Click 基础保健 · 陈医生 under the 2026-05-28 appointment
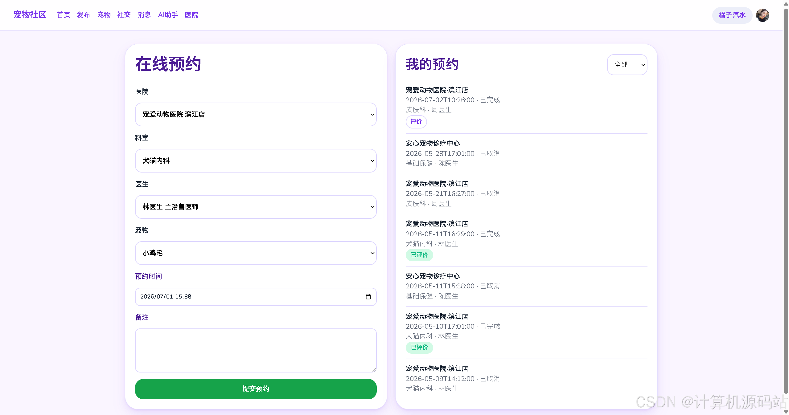The width and height of the screenshot is (789, 415). [432, 163]
